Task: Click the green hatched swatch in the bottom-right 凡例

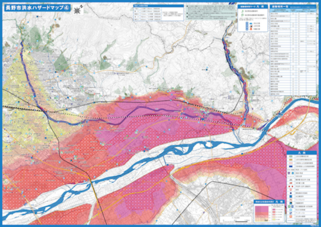Action: pyautogui.click(x=291, y=156)
